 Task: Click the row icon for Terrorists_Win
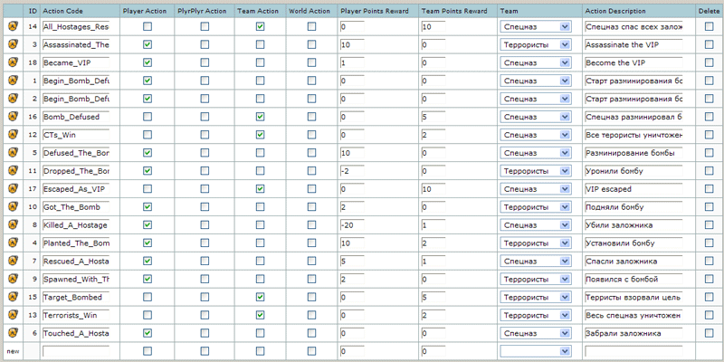point(13,315)
